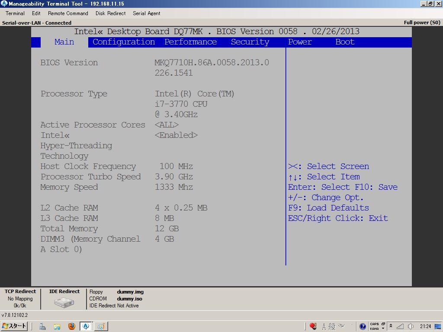Image resolution: width=443 pixels, height=332 pixels.
Task: Click the IME tool pad icon
Action: pyautogui.click(x=342, y=326)
